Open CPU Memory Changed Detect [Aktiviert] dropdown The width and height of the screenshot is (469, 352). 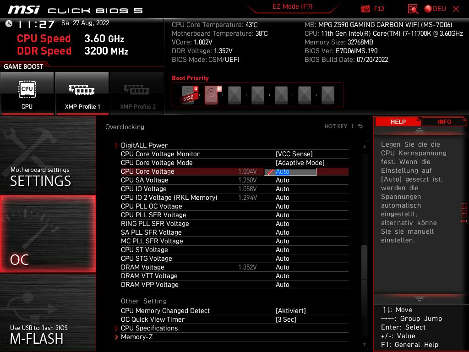click(290, 311)
